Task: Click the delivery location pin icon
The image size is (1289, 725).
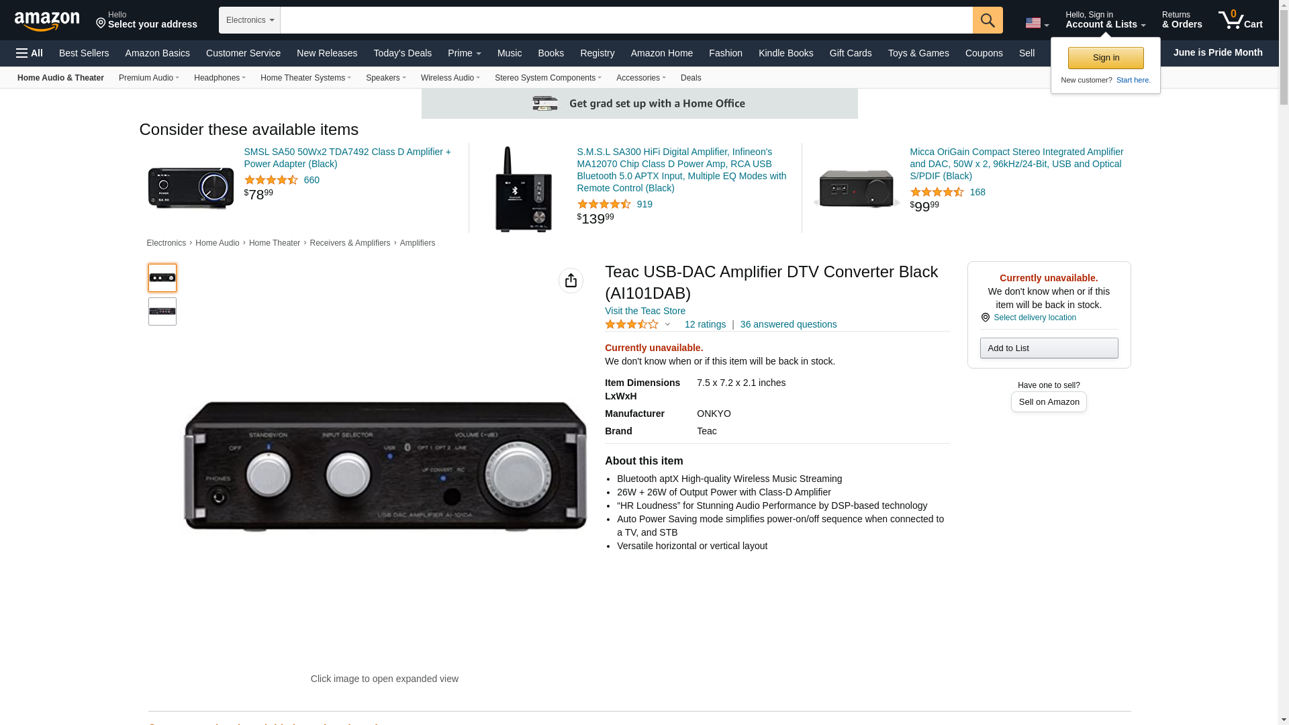Action: coord(985,318)
